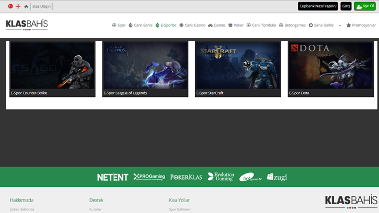This screenshot has width=379, height=213.
Task: Expand the navigation dropdown arrow after Sanal Bahis
Action: (340, 26)
